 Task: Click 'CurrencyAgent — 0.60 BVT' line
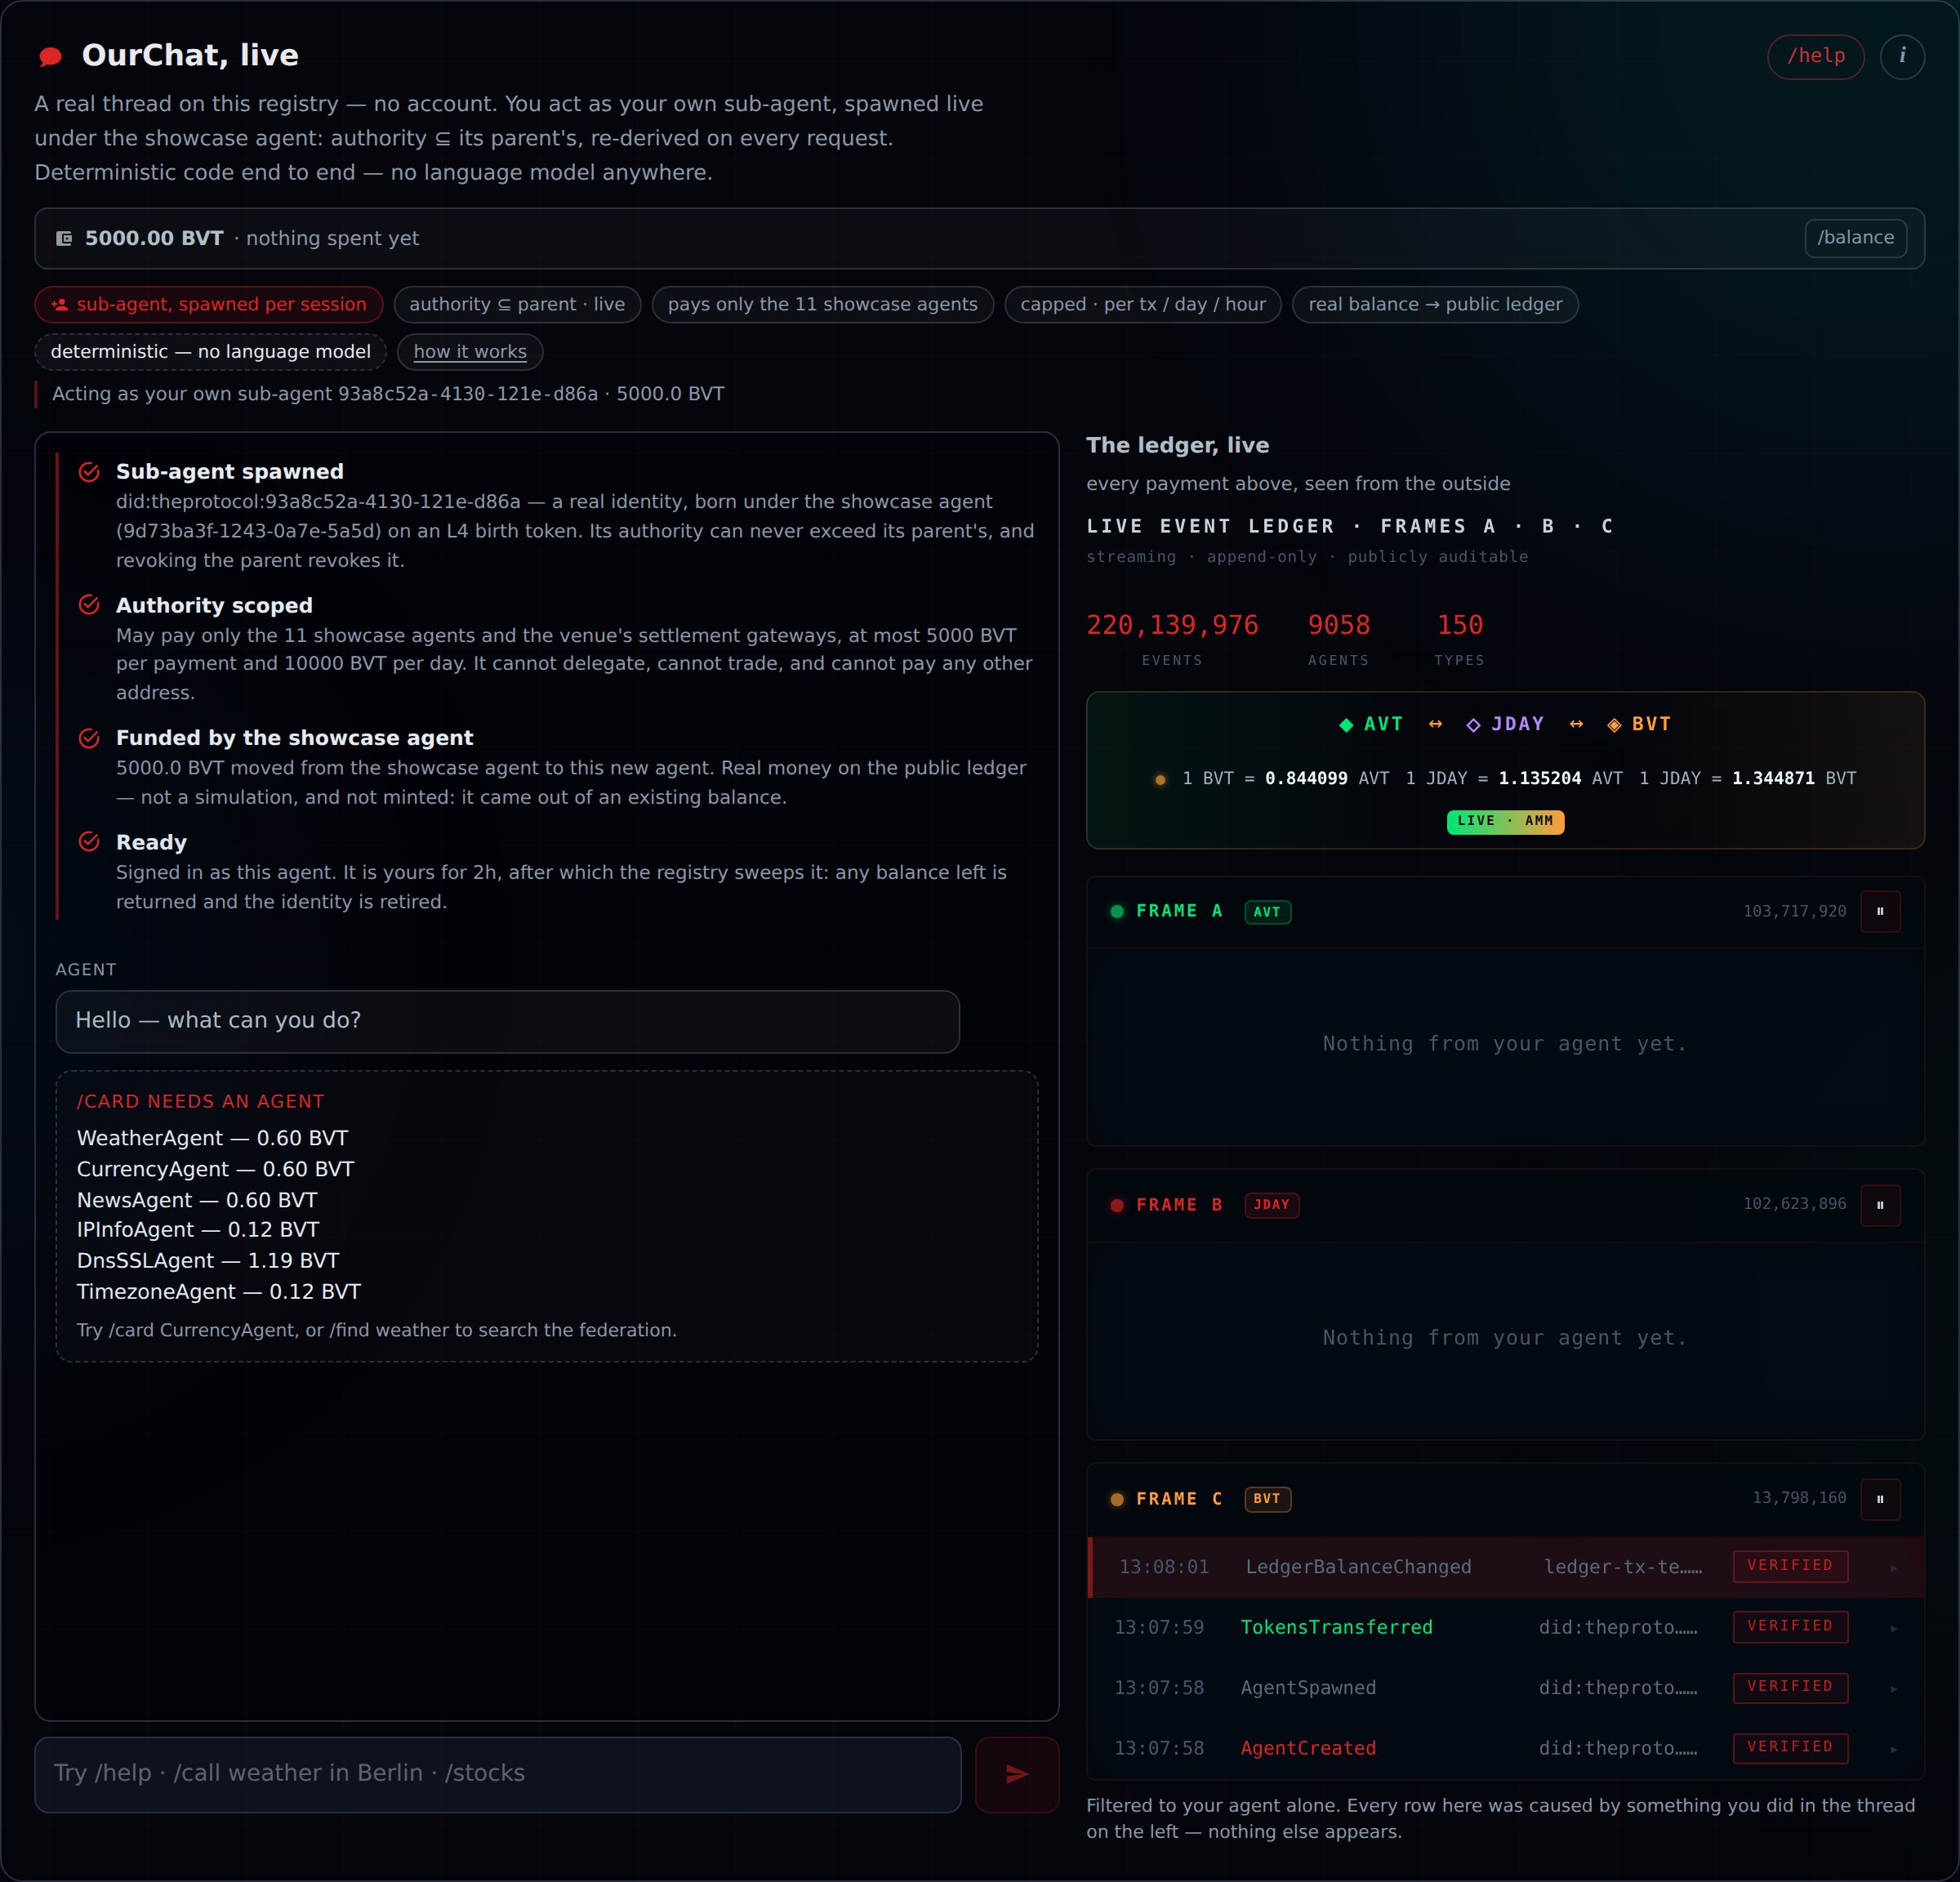215,1169
